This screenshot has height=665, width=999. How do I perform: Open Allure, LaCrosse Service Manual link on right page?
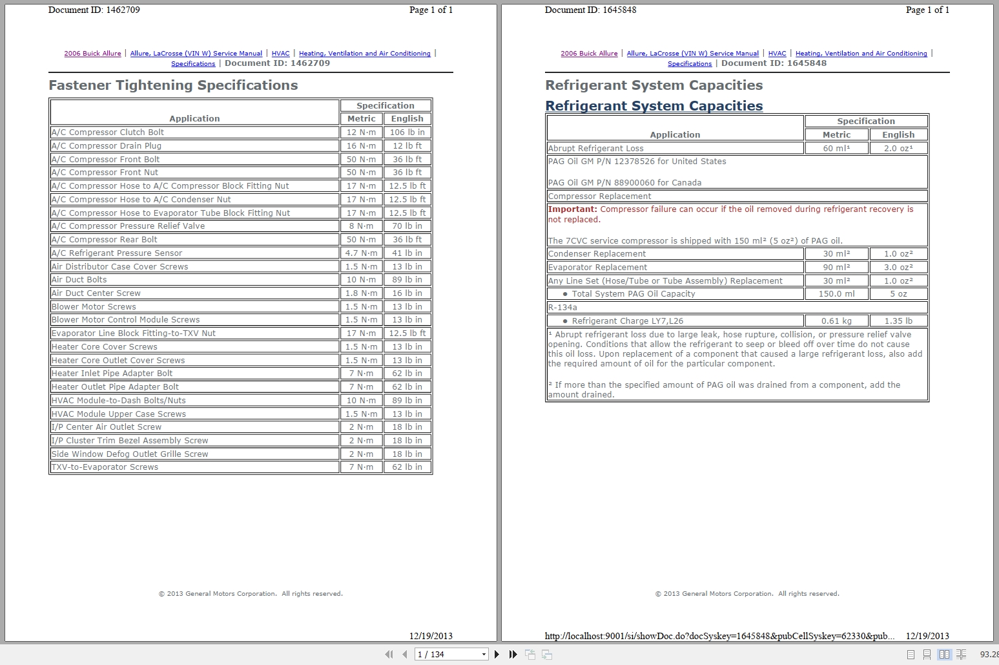pyautogui.click(x=693, y=54)
